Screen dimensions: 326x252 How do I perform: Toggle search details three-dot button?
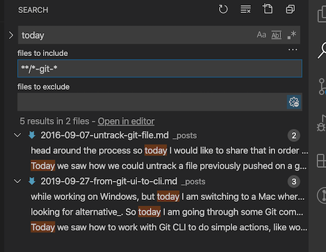[293, 49]
